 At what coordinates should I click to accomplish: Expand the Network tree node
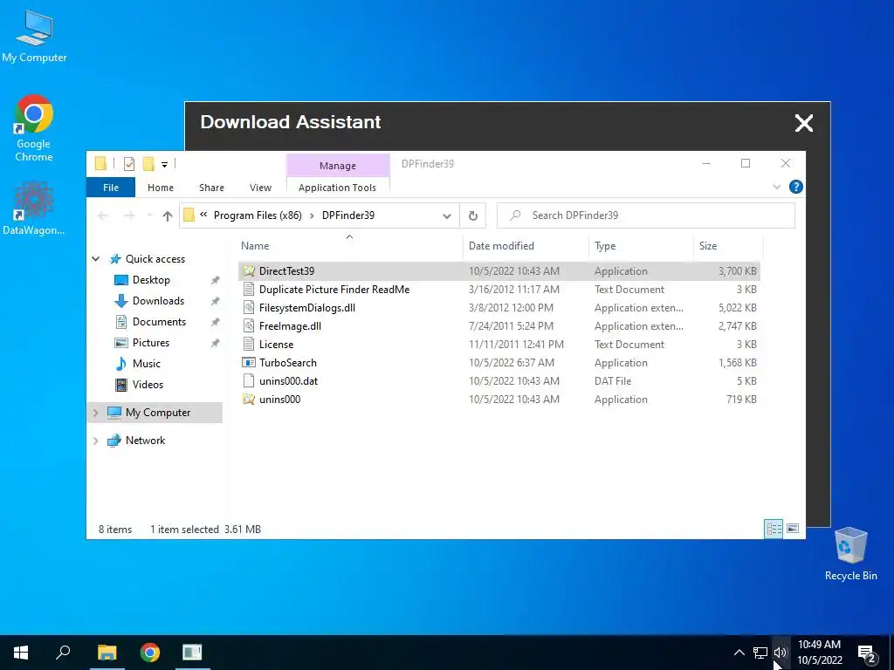point(96,441)
